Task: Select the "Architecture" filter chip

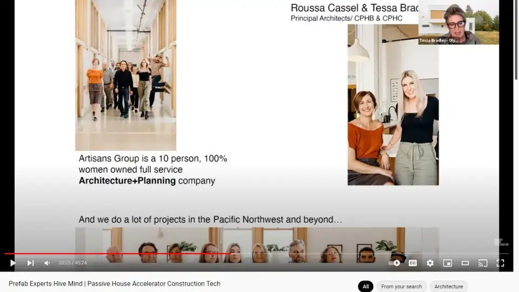Action: (x=448, y=287)
